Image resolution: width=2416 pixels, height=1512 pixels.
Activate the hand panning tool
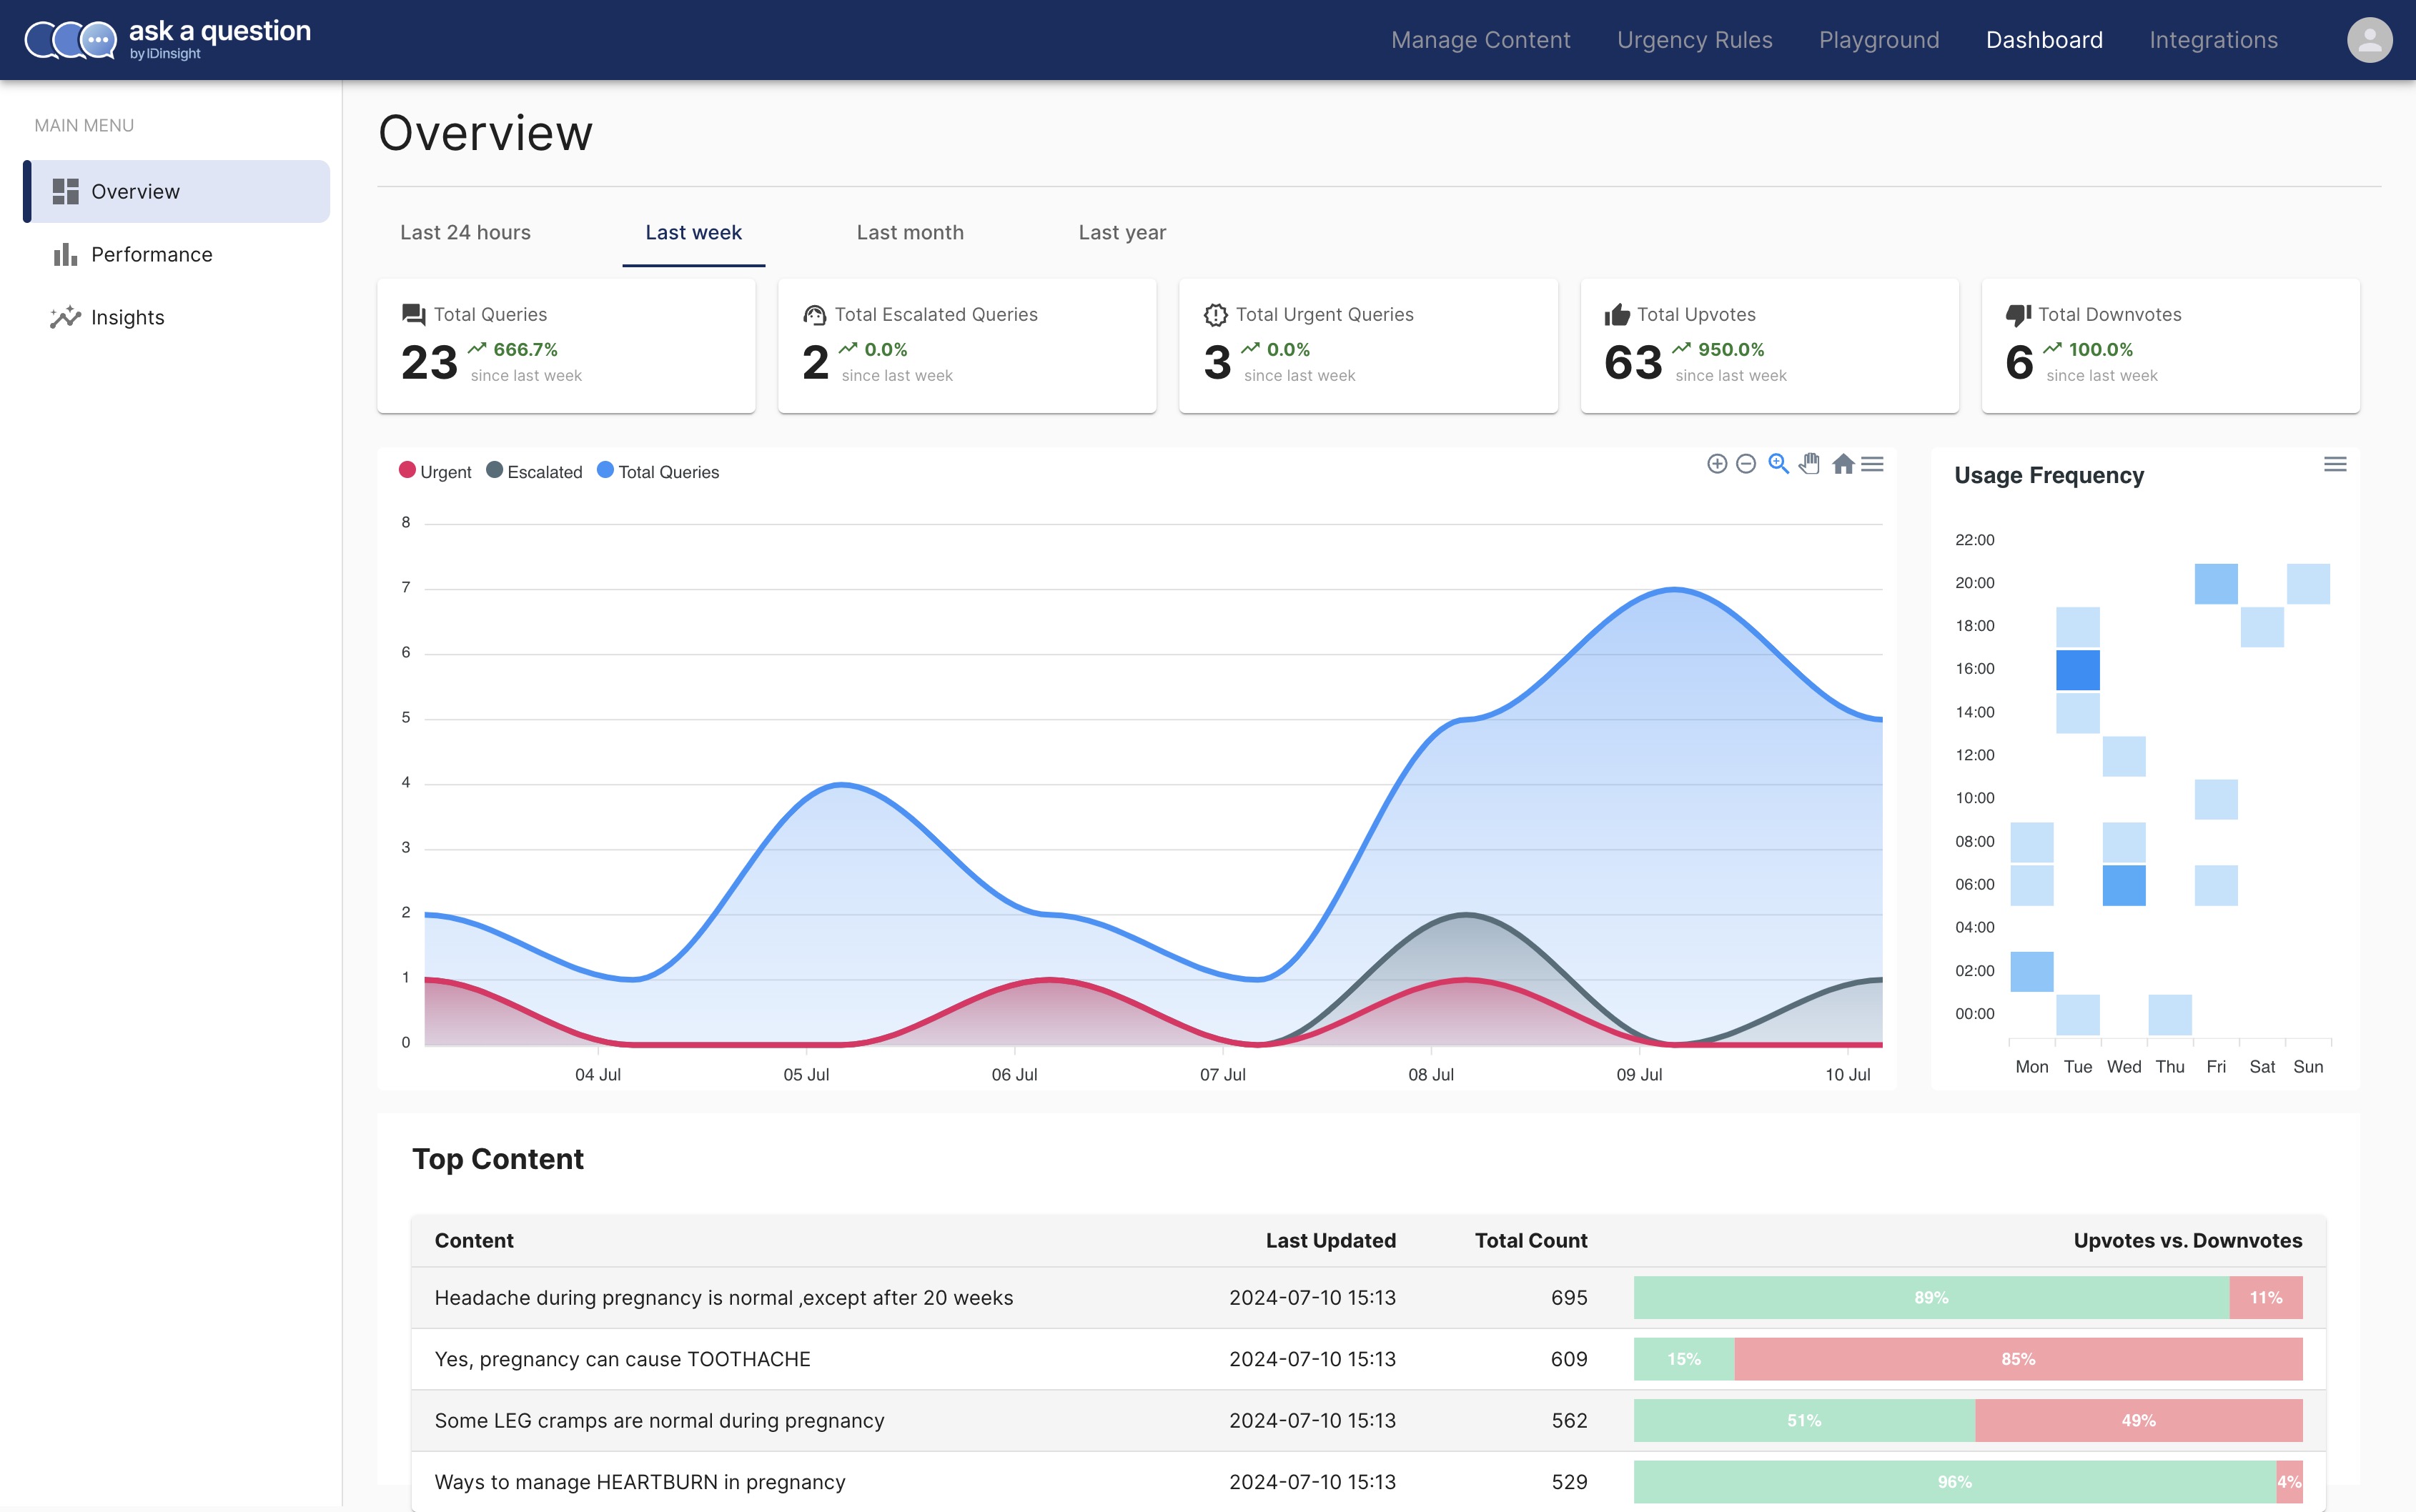click(x=1810, y=464)
